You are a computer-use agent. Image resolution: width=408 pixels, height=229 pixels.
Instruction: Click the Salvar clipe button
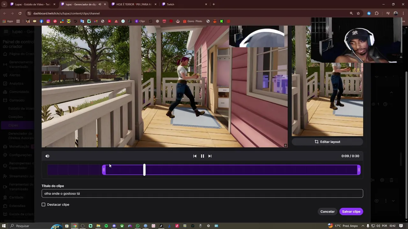tap(351, 212)
